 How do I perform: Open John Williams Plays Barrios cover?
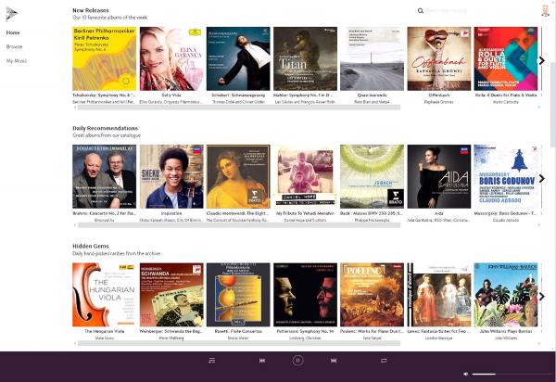506,295
